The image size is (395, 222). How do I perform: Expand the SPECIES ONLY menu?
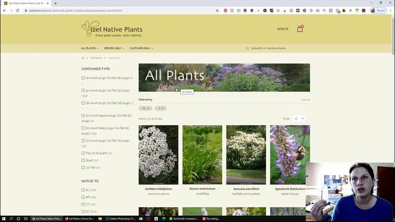point(114,48)
